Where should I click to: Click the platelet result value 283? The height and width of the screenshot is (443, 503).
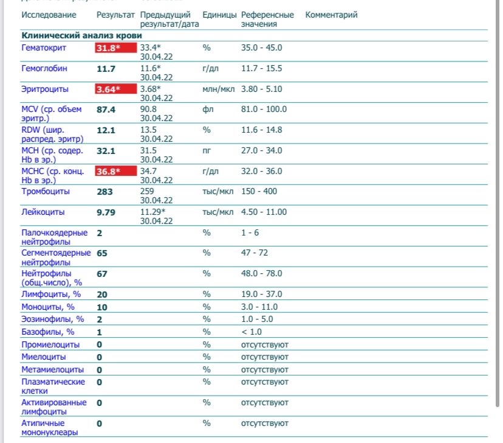tap(106, 192)
